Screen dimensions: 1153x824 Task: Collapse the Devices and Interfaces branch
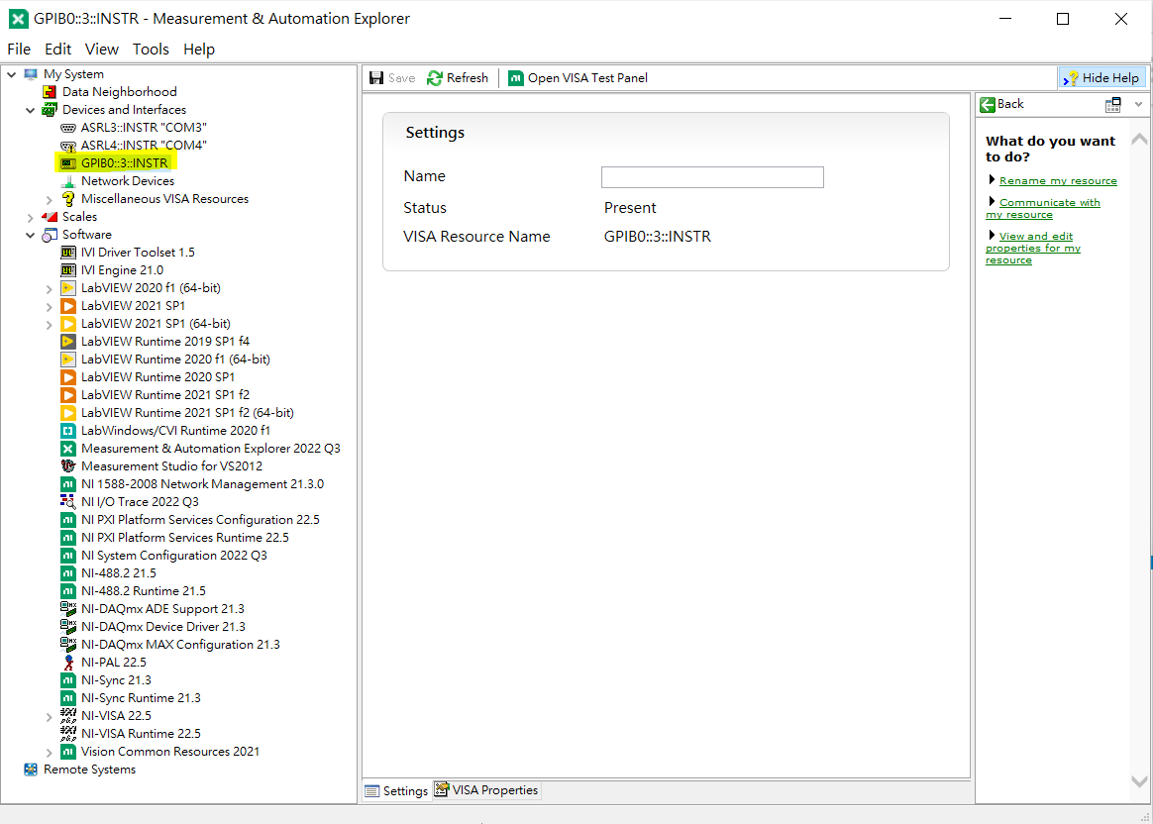click(x=28, y=109)
